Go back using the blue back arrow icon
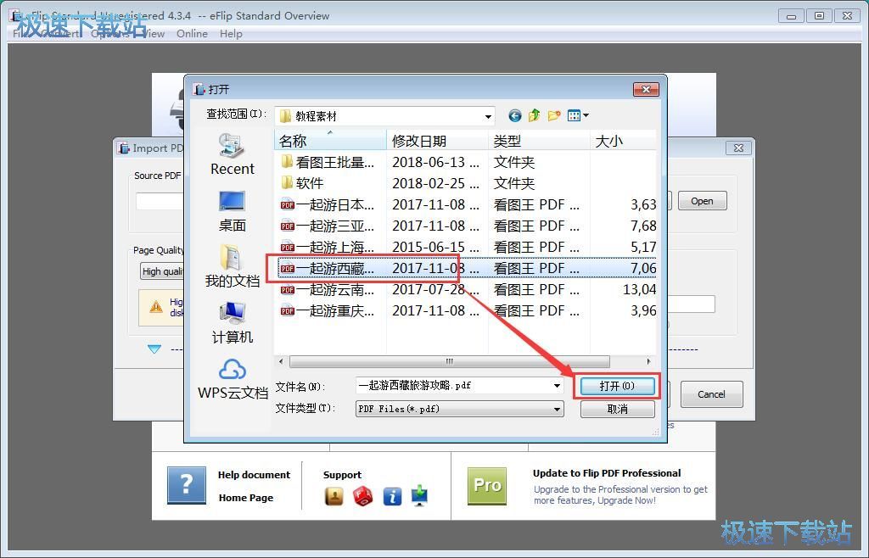This screenshot has width=869, height=558. point(515,115)
